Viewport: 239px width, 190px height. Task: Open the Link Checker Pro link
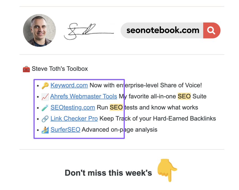pos(74,119)
